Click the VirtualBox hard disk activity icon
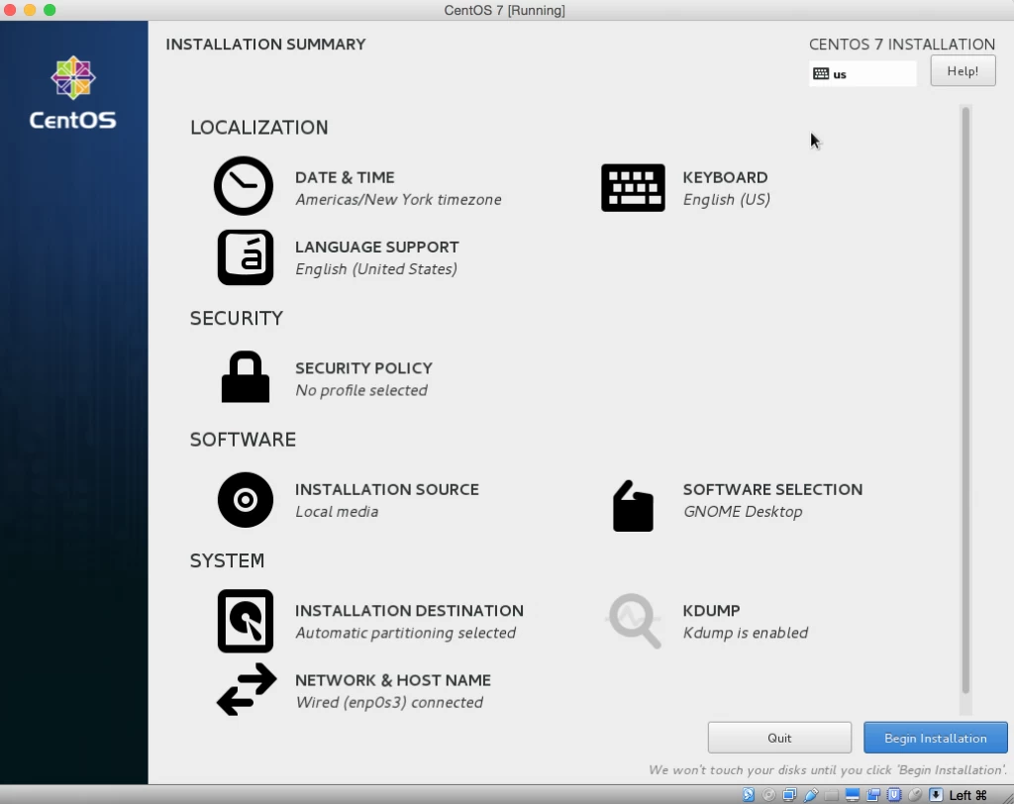Viewport: 1014px width, 804px height. [x=749, y=795]
